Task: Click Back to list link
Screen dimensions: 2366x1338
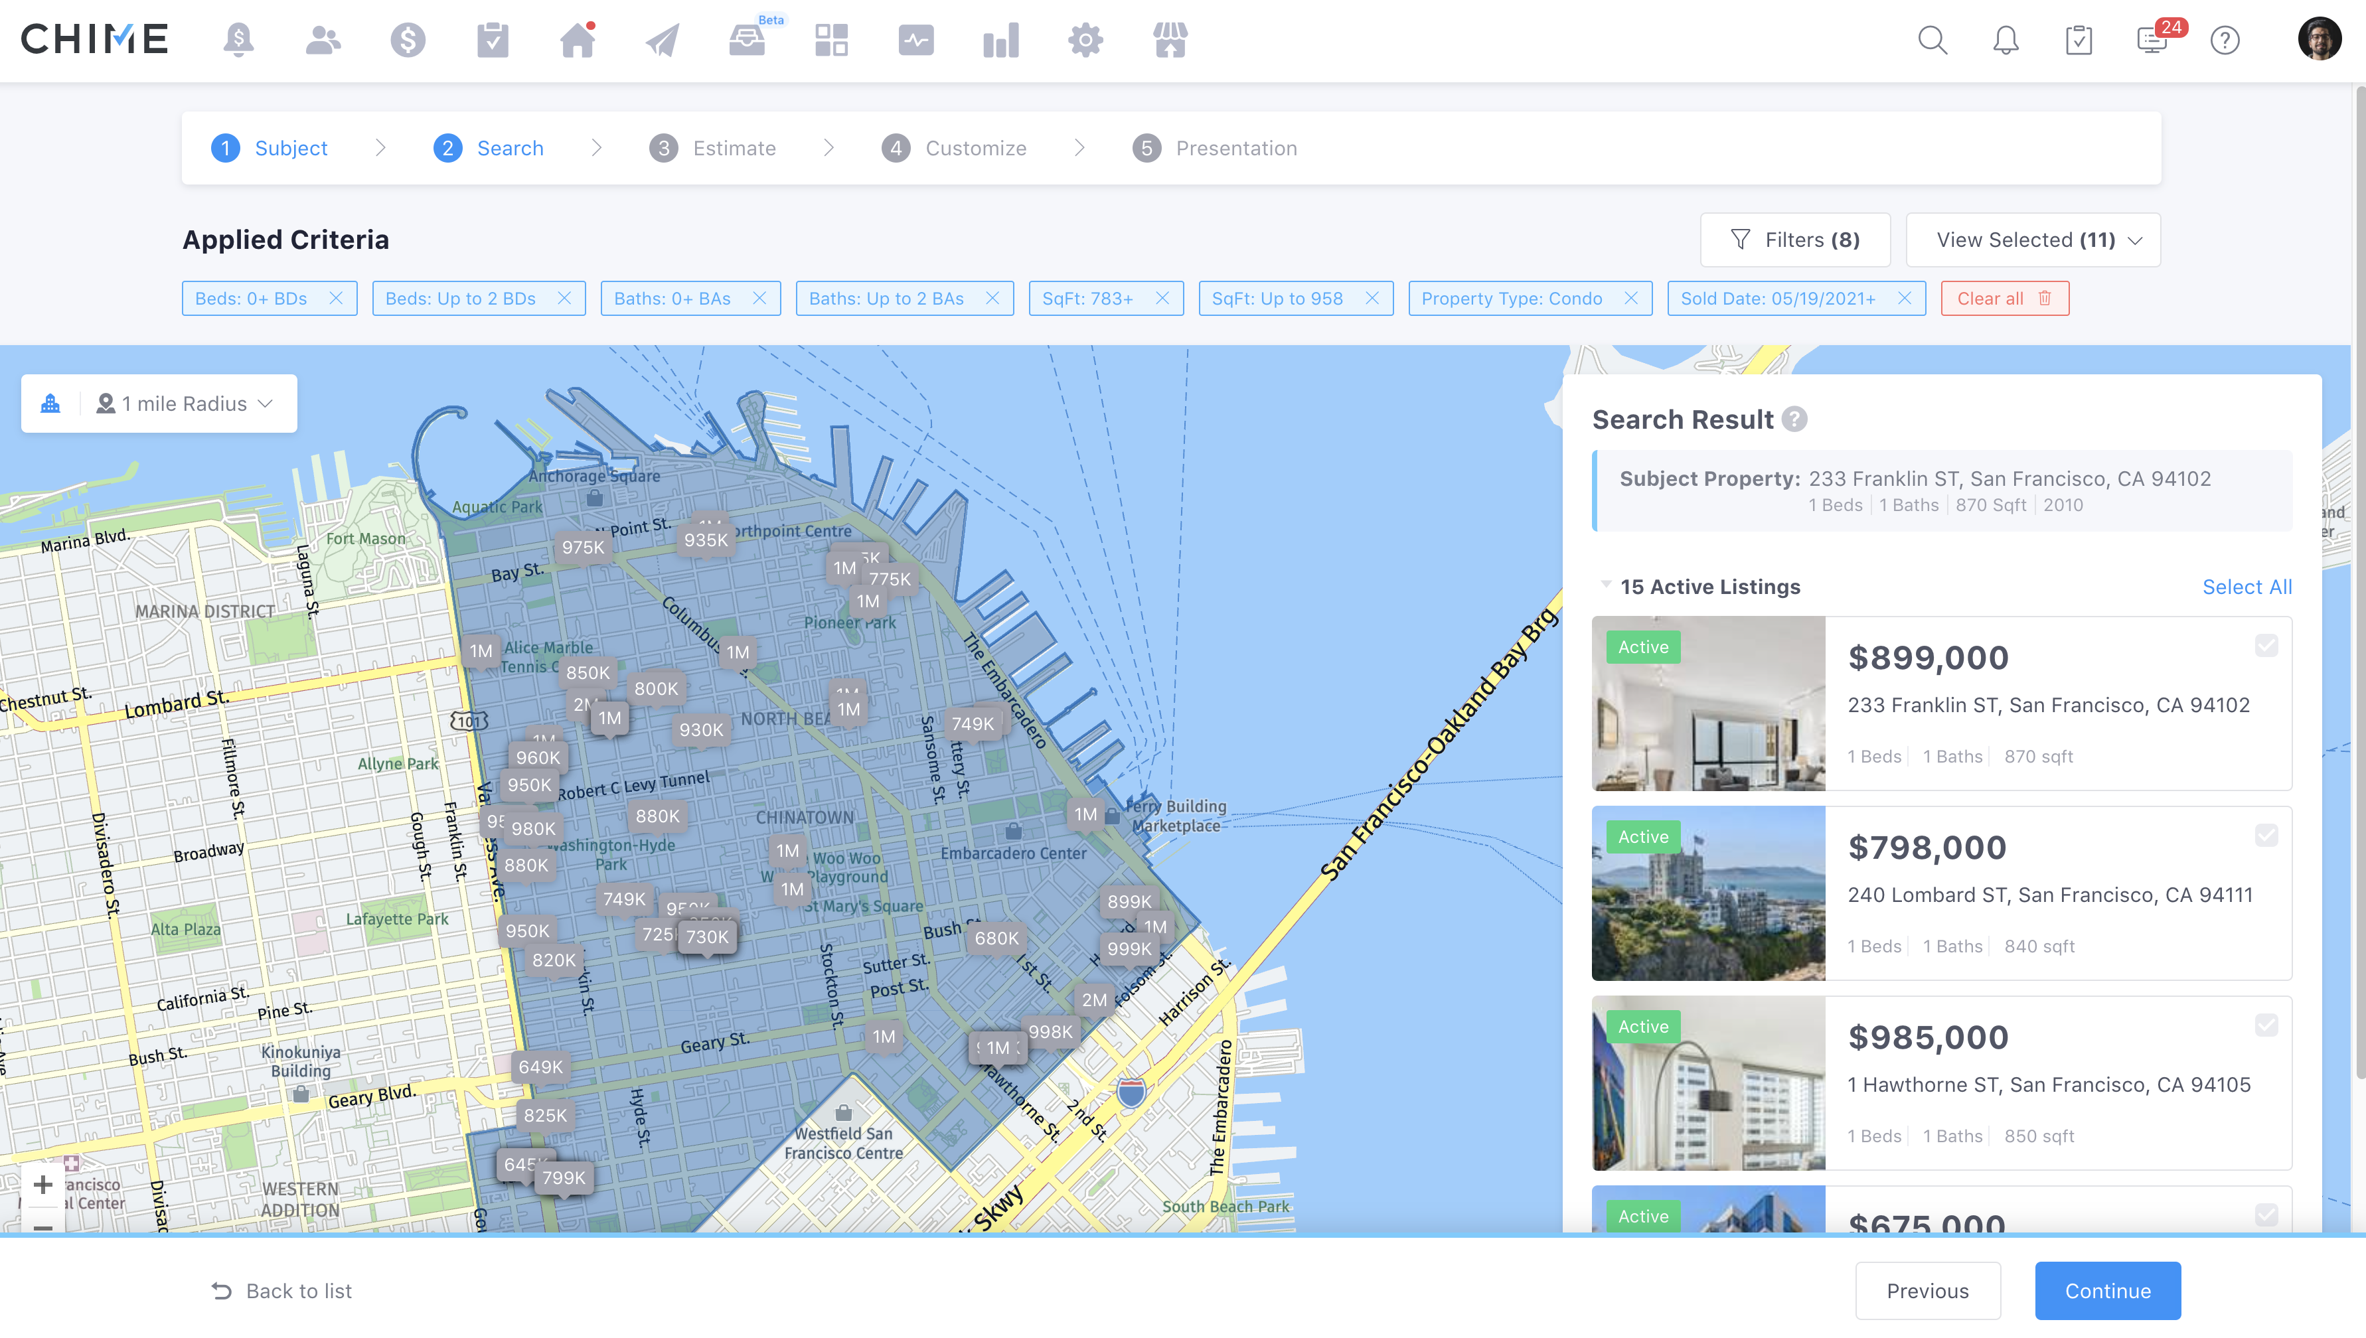Action: pos(281,1291)
